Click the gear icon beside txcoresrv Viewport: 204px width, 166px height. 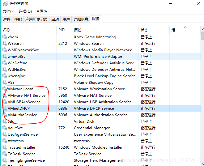click(5, 141)
